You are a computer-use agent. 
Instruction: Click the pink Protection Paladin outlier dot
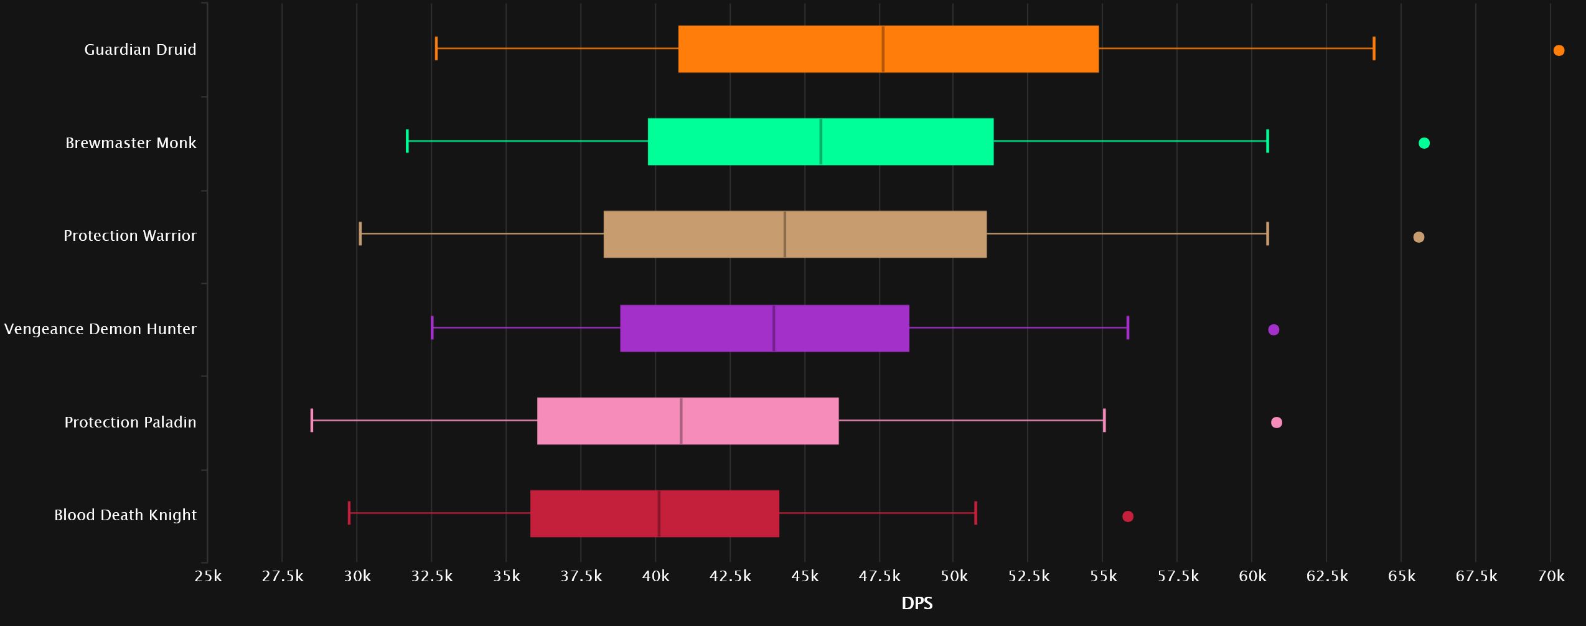[x=1277, y=423]
